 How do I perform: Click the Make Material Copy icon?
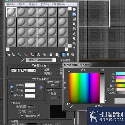click(x=32, y=55)
